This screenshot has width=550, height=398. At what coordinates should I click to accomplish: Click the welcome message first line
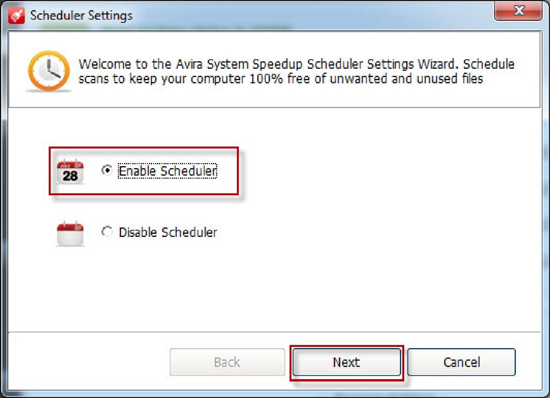(296, 64)
